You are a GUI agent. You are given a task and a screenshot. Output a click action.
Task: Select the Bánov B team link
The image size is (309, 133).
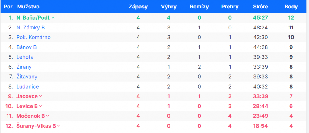[27, 47]
